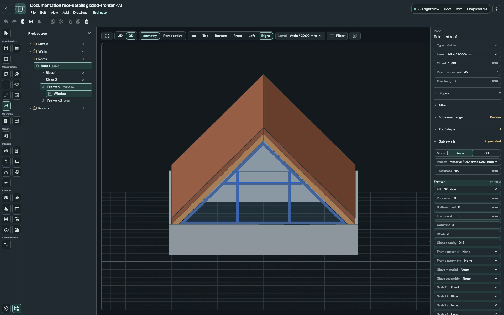
Task: Select the stairs tool
Action: pos(6,95)
